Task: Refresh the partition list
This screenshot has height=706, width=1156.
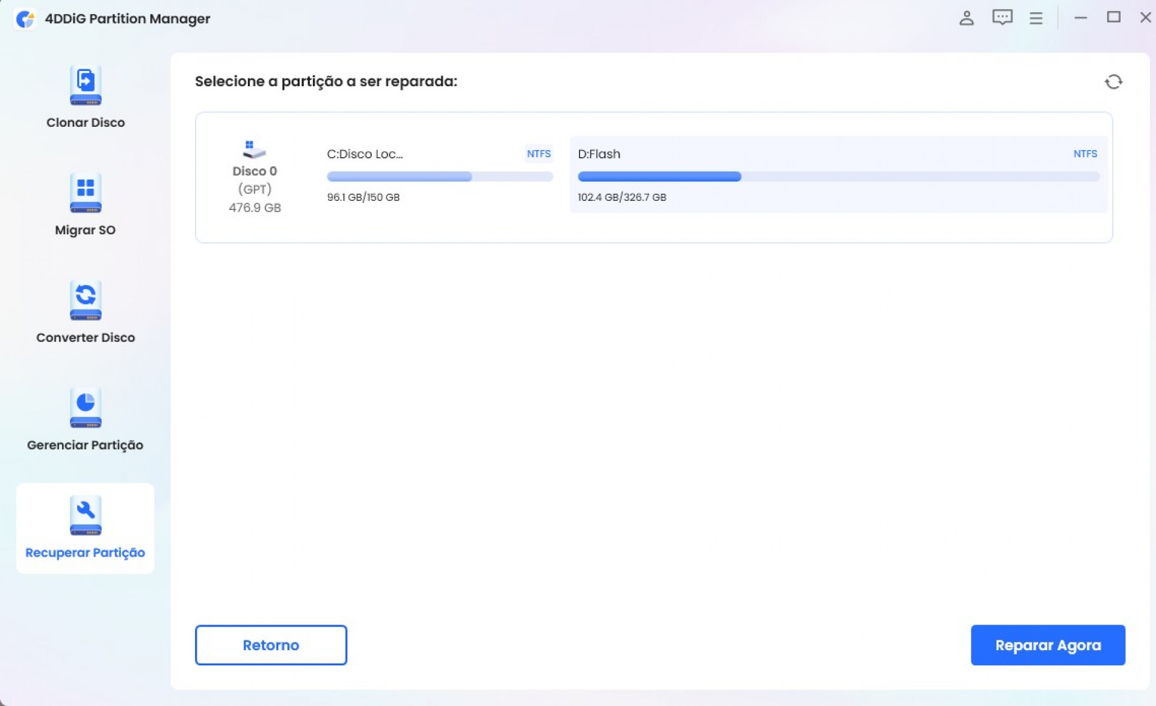Action: 1113,82
